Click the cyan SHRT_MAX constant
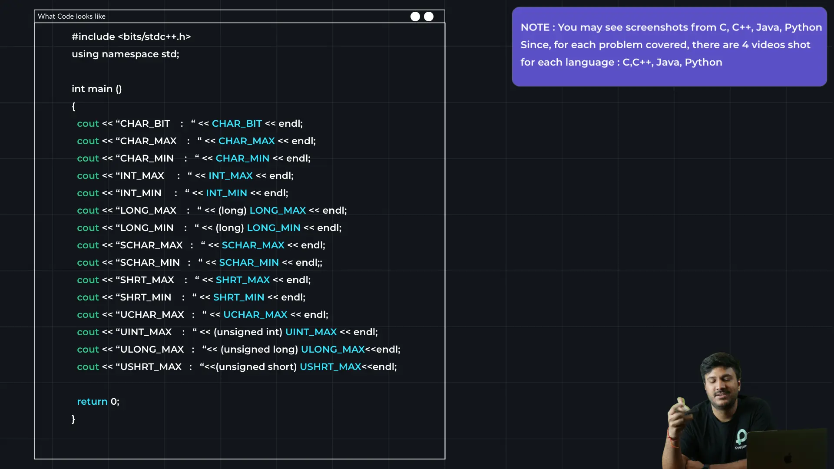Screen dimensions: 834x469 tap(243, 280)
